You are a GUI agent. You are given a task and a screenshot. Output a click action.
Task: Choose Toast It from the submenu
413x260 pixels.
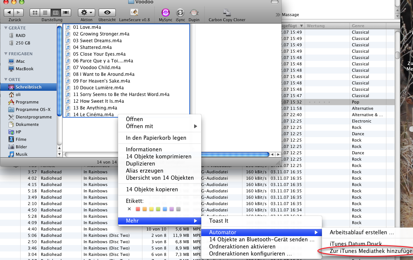point(262,221)
